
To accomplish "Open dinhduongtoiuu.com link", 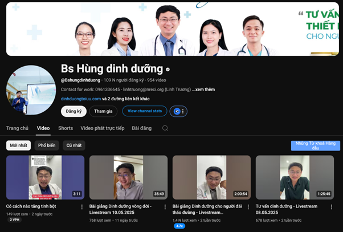I will tap(81, 99).
